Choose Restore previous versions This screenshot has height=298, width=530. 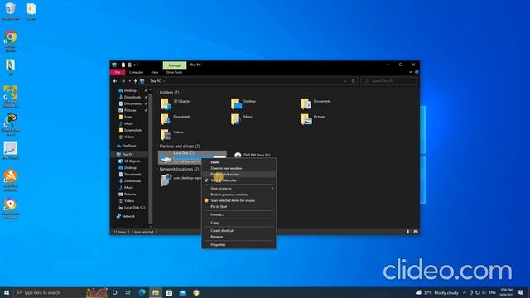239,195
